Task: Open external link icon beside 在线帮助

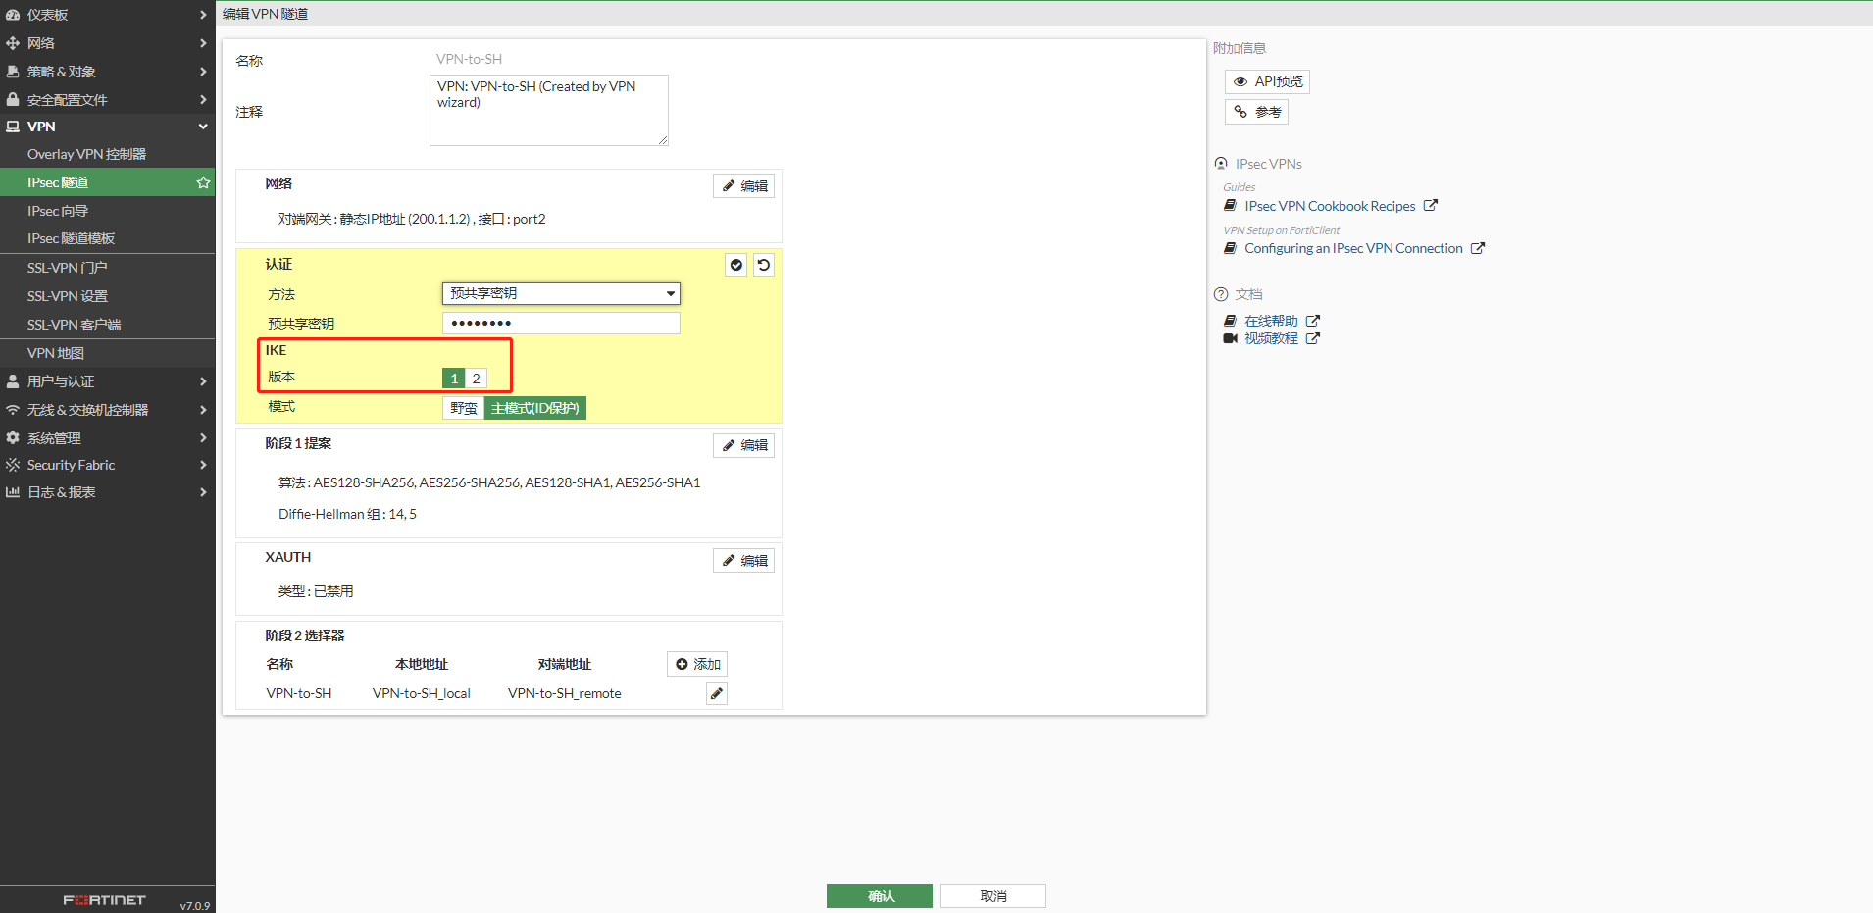Action: pyautogui.click(x=1313, y=321)
